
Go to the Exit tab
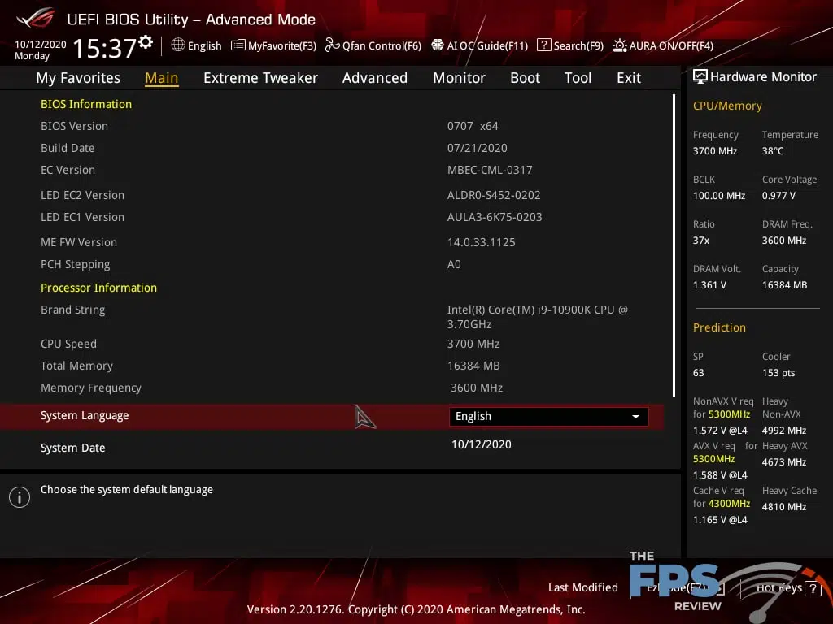629,78
